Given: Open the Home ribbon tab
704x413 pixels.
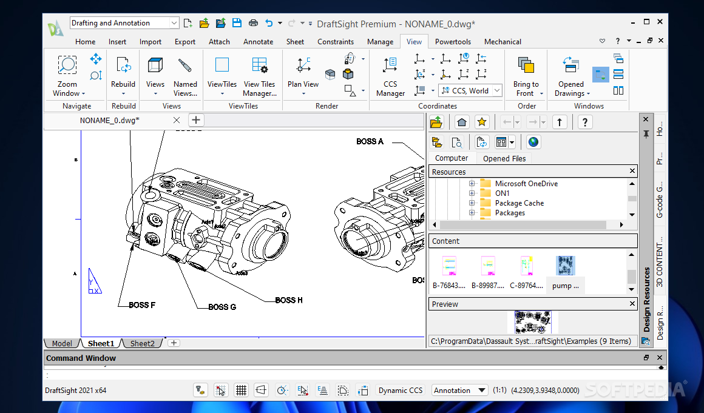Looking at the screenshot, I should 86,41.
